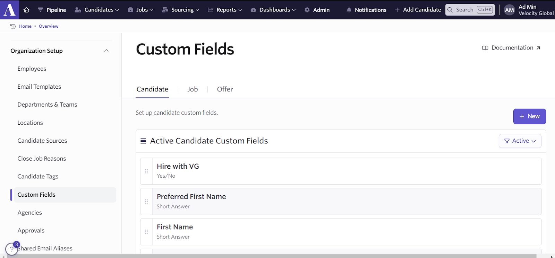Click the Home breadcrumb link
Screen dimensions: 555x258
25,26
